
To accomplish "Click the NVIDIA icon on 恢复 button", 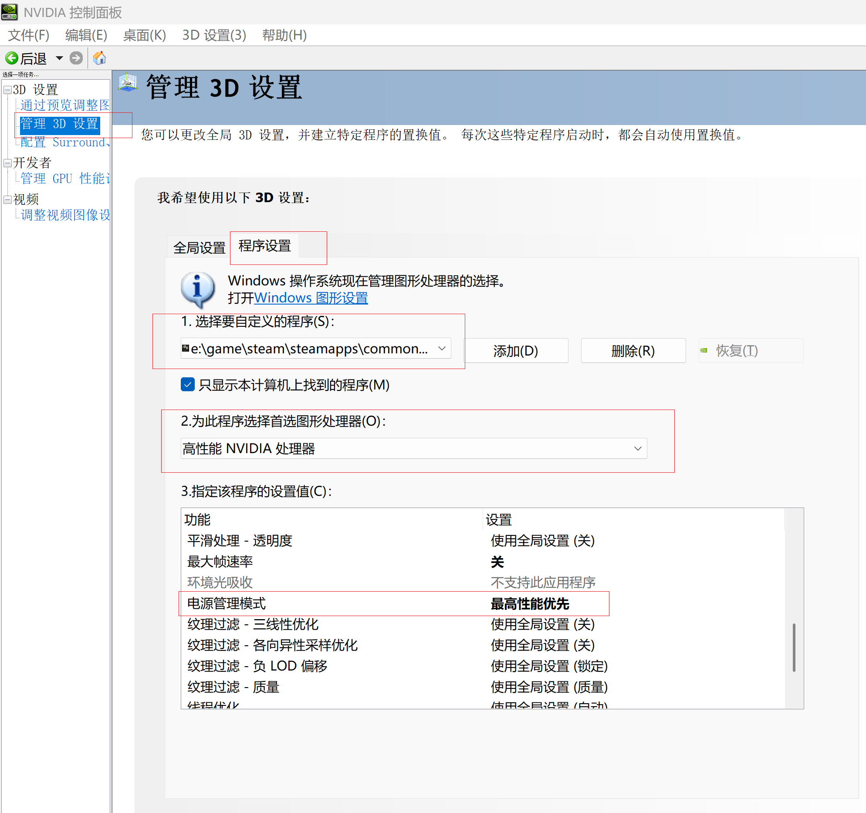I will [x=704, y=350].
